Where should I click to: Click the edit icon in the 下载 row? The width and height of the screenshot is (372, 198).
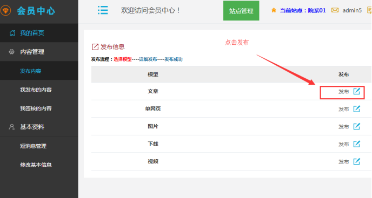point(356,144)
